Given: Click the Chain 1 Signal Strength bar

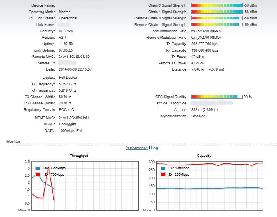Looking at the screenshot, I should point(217,12).
